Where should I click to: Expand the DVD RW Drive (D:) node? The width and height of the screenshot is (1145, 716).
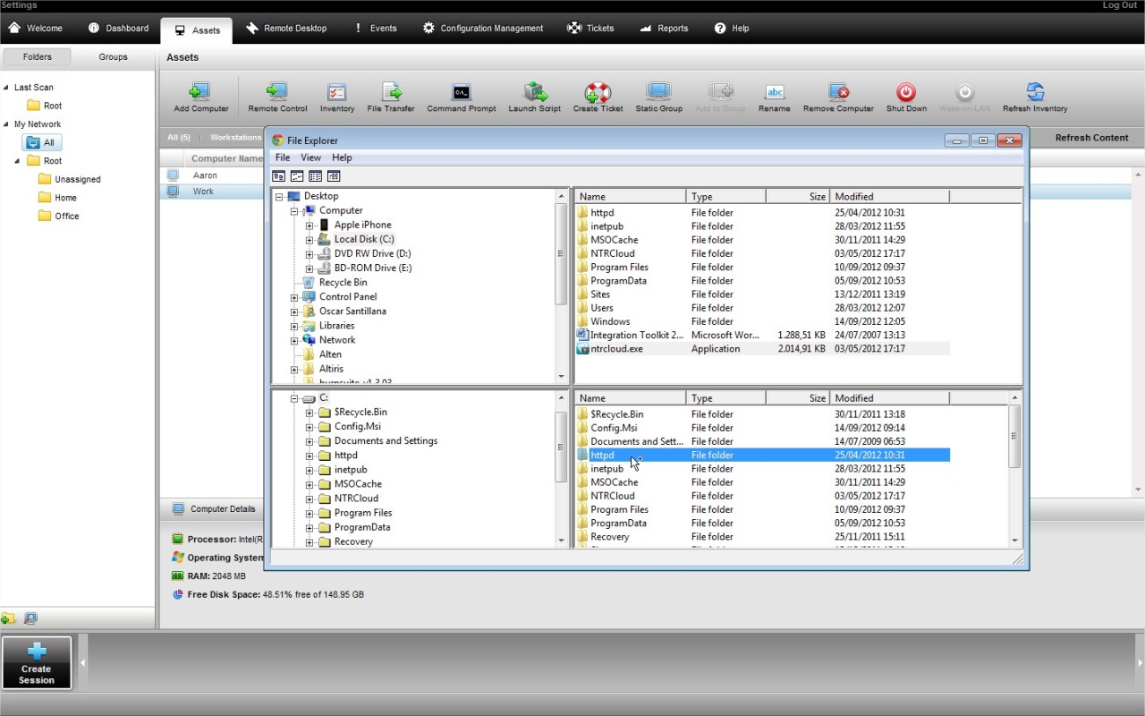click(x=310, y=253)
